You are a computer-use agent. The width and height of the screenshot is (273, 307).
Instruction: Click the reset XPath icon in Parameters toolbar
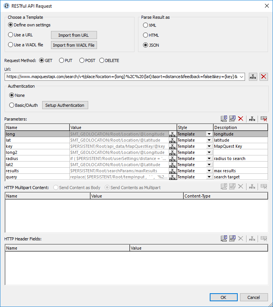click(x=264, y=119)
